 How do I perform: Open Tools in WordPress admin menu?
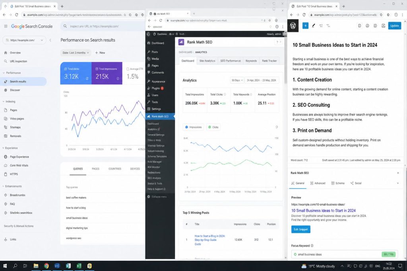155,102
